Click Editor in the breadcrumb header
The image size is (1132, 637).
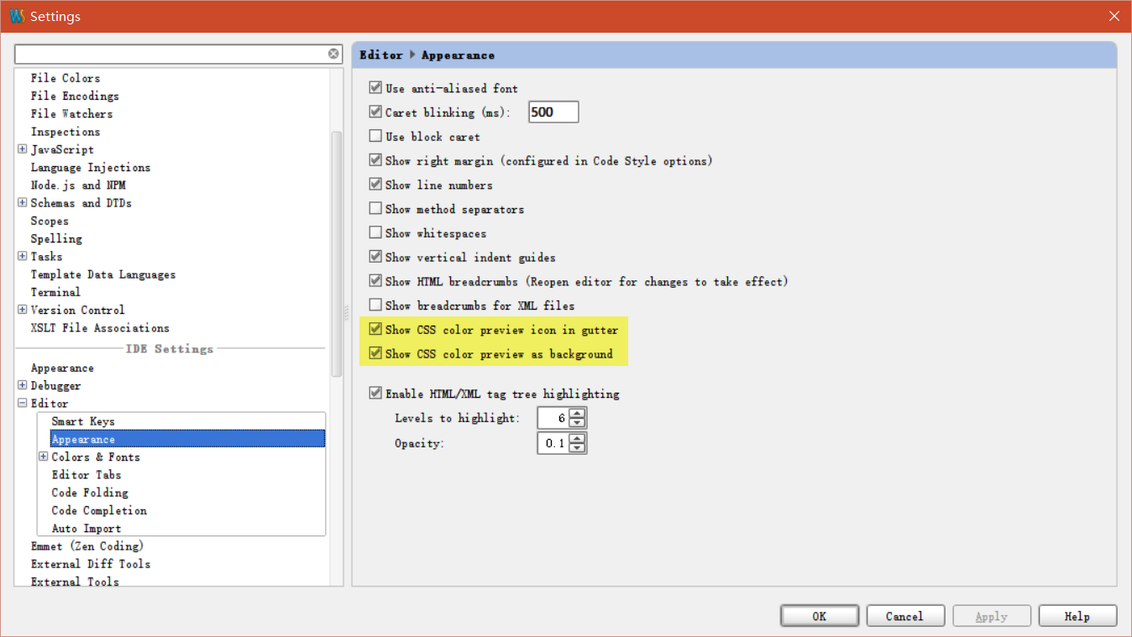coord(381,55)
